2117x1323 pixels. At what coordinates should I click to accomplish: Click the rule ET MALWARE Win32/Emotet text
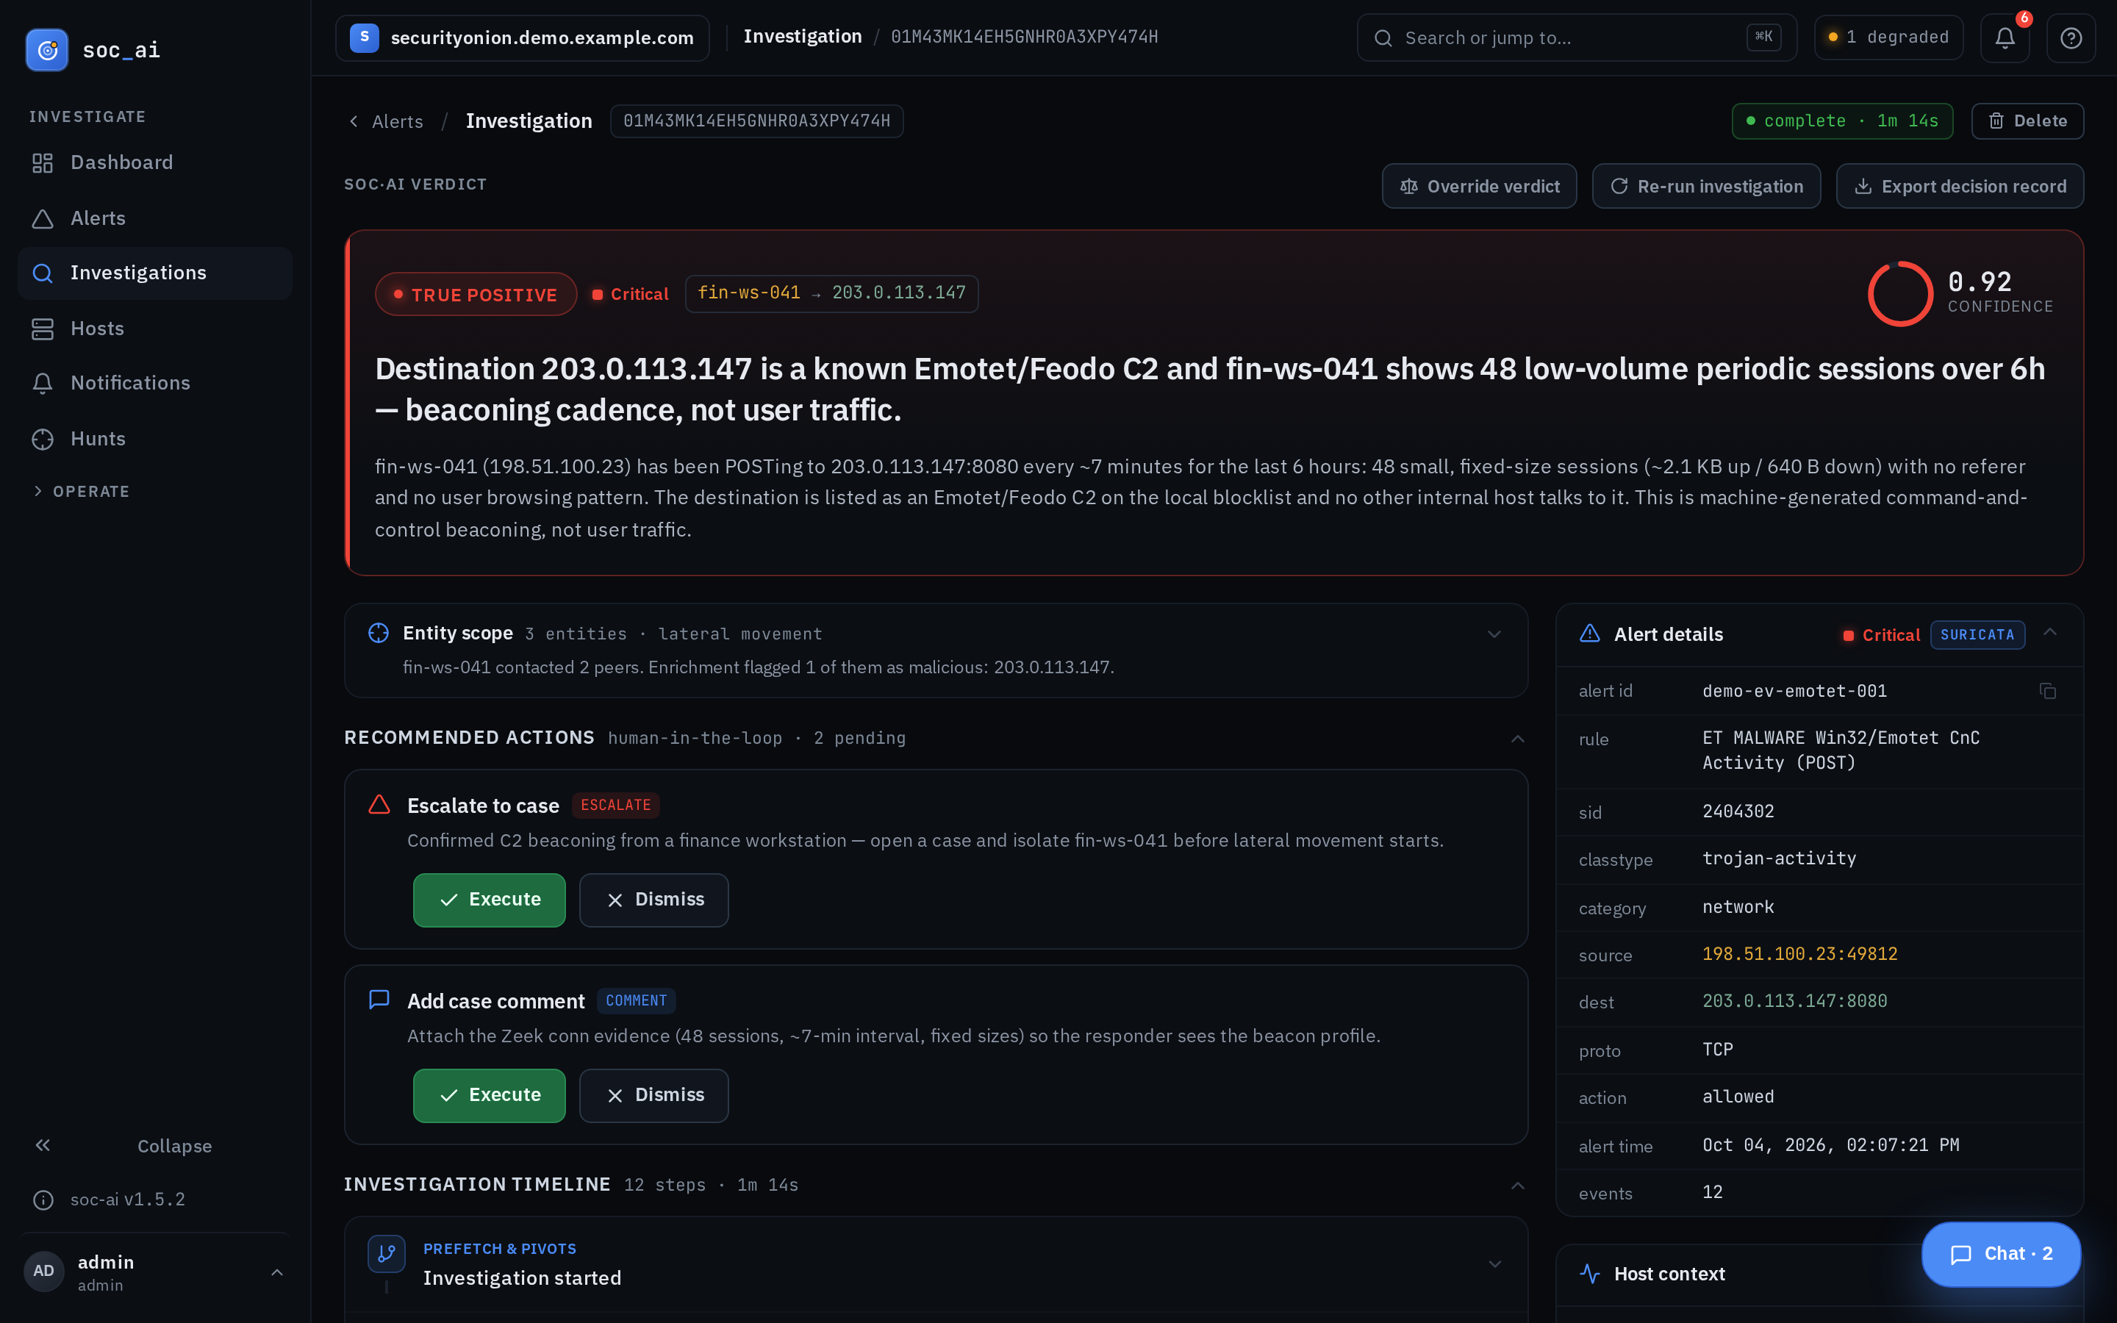pos(1841,750)
